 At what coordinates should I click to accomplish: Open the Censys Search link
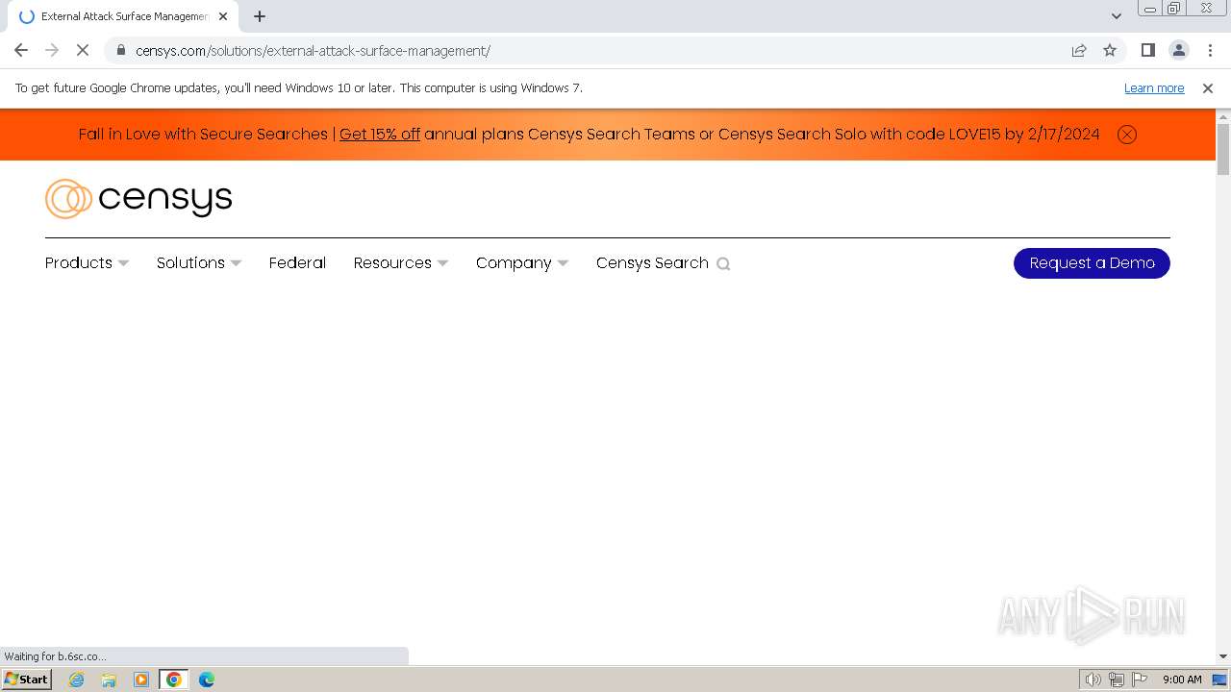[x=652, y=262]
